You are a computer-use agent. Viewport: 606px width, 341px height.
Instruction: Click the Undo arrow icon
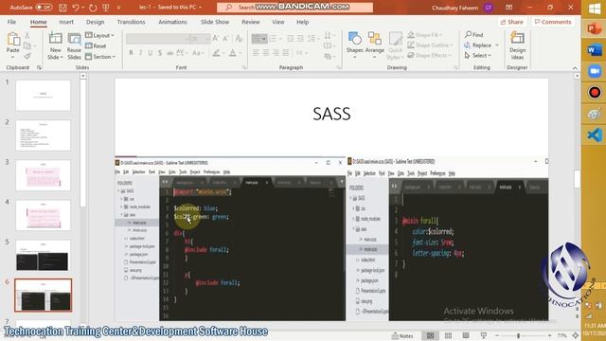click(76, 8)
